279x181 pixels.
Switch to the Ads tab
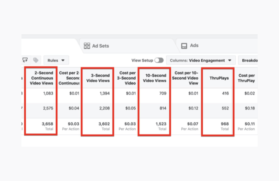pyautogui.click(x=194, y=45)
